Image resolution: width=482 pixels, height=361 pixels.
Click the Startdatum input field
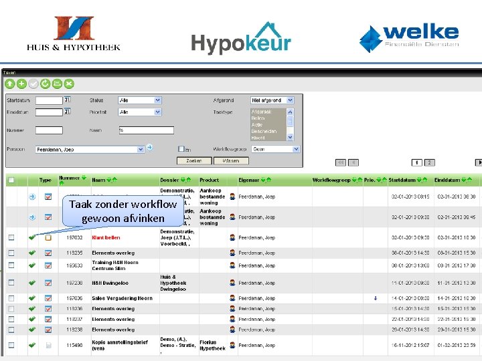click(x=49, y=100)
